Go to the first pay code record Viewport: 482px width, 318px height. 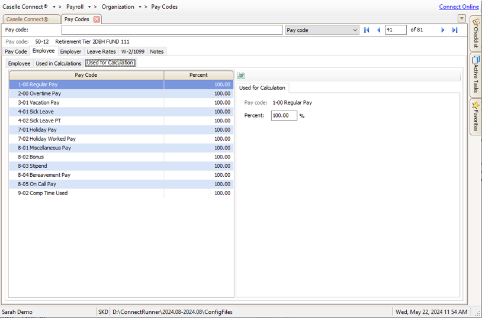click(367, 30)
